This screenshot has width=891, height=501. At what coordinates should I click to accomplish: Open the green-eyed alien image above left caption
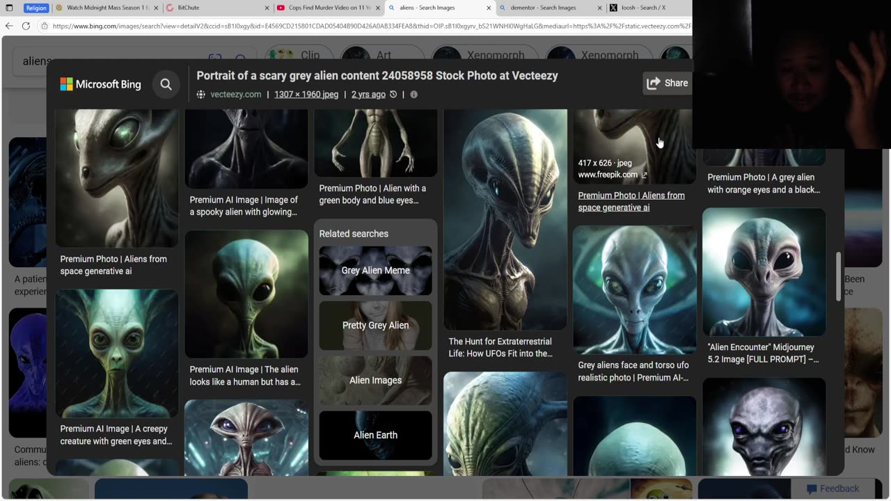click(x=117, y=178)
